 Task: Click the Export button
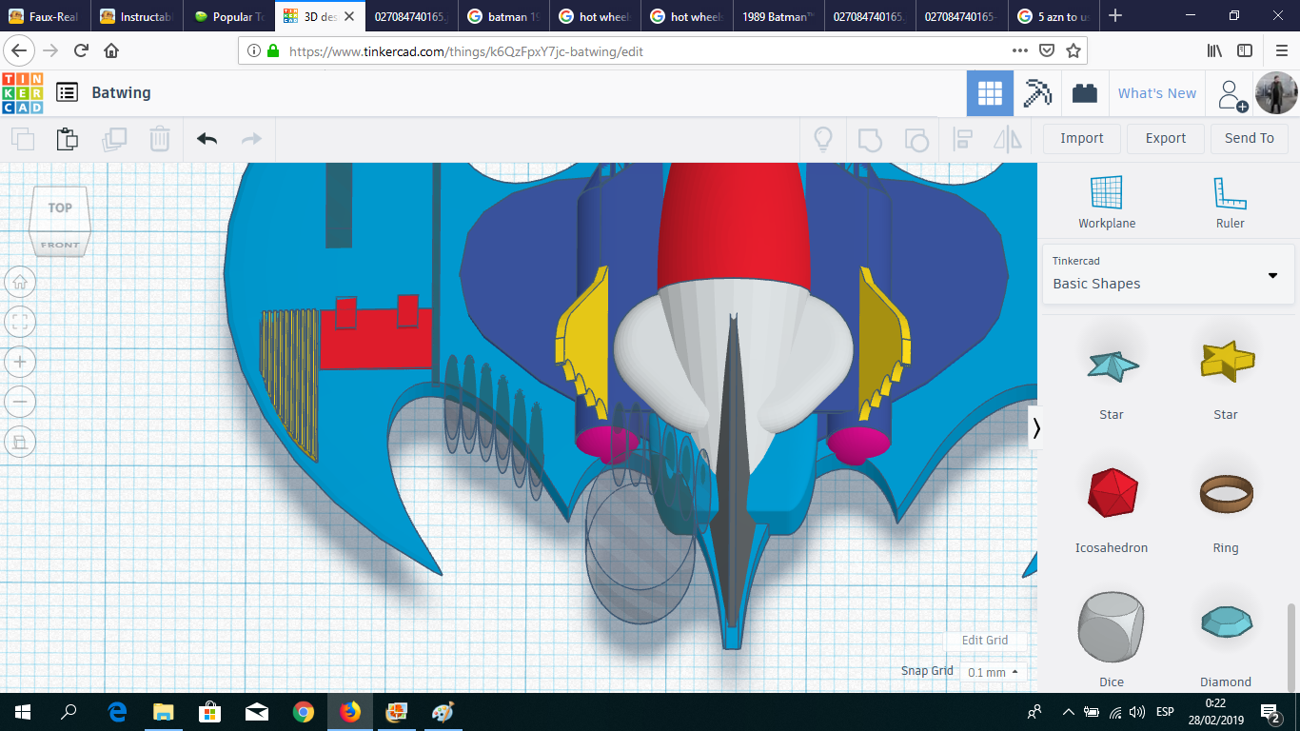(x=1166, y=138)
